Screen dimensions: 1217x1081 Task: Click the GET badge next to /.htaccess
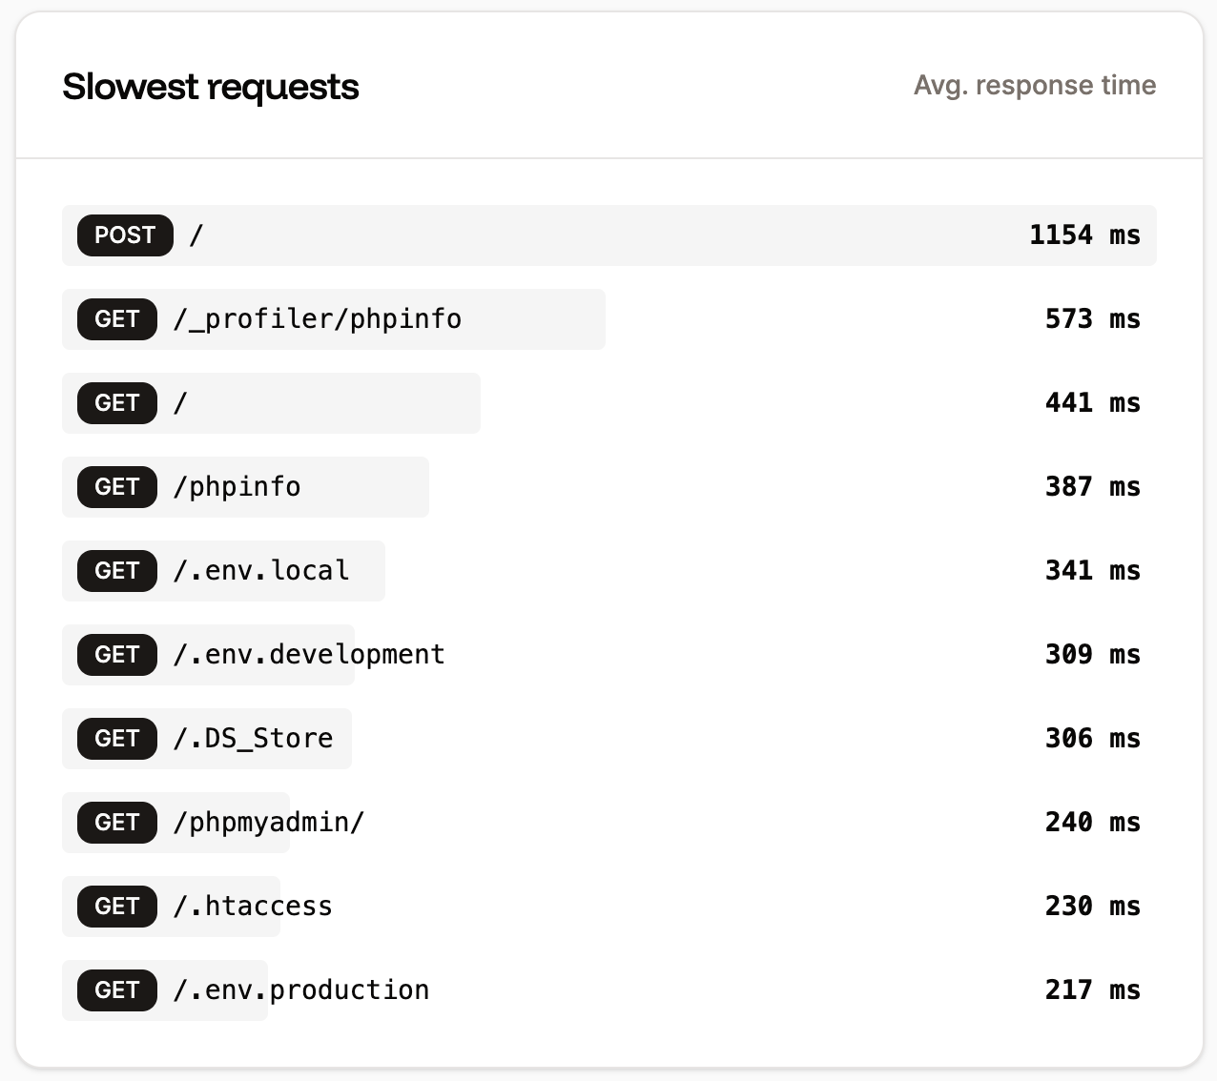coord(116,907)
